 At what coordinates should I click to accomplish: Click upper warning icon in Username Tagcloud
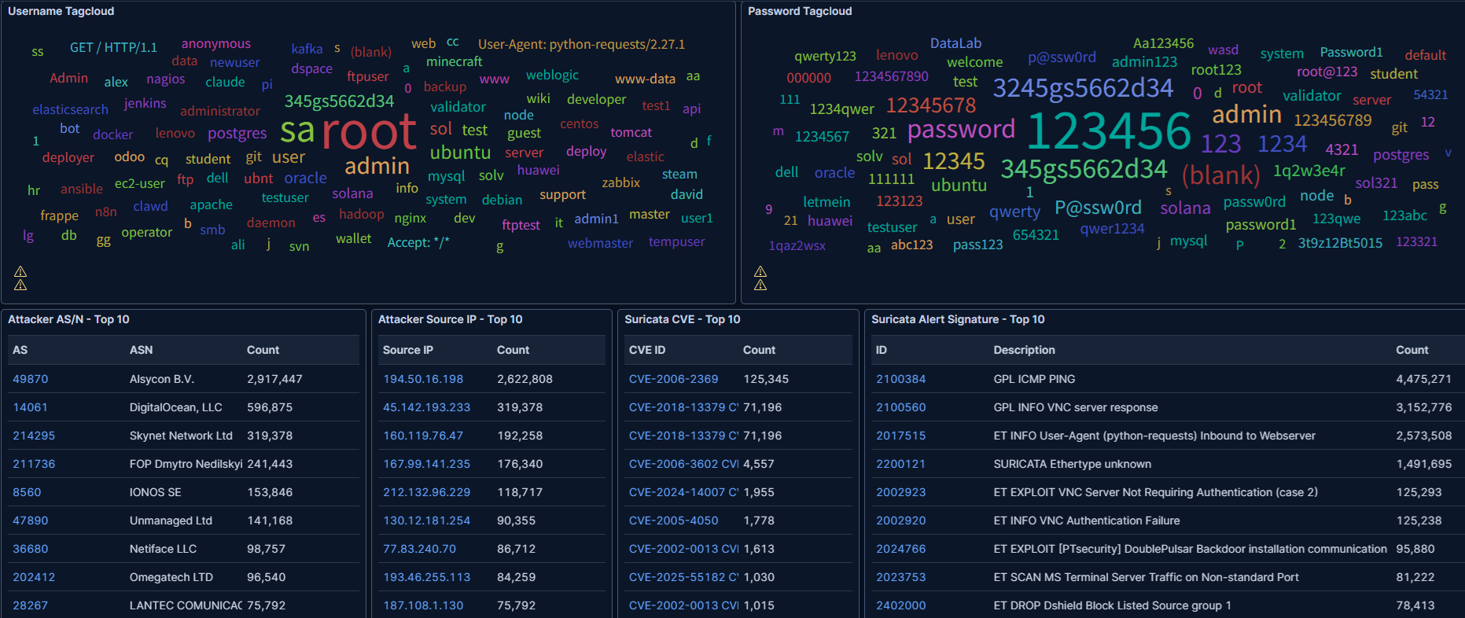20,271
